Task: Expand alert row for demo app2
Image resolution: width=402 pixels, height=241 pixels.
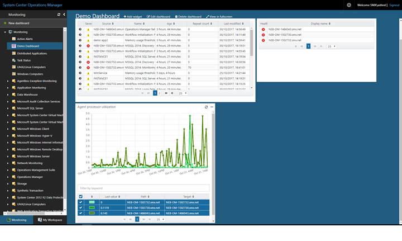Action: [x=80, y=40]
